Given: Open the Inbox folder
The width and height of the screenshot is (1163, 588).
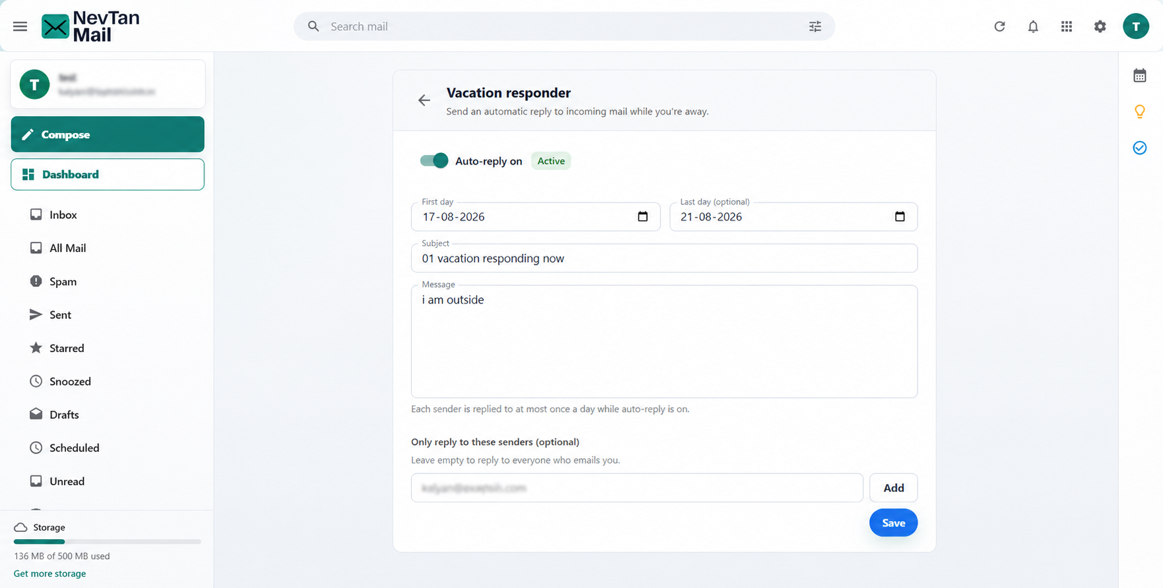Looking at the screenshot, I should 108,215.
